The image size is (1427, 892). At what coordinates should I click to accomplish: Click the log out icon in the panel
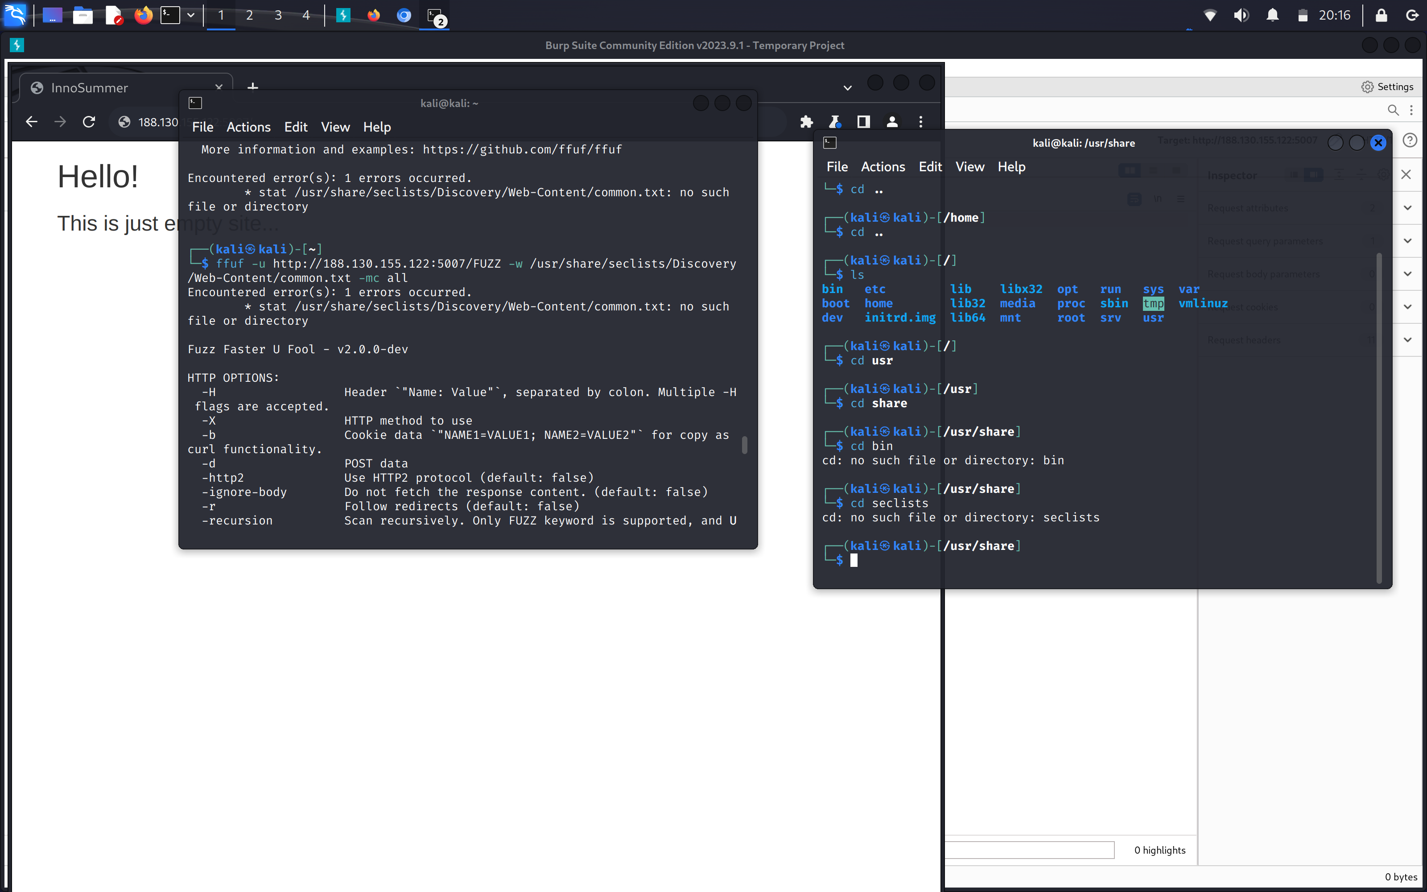[x=1412, y=15]
